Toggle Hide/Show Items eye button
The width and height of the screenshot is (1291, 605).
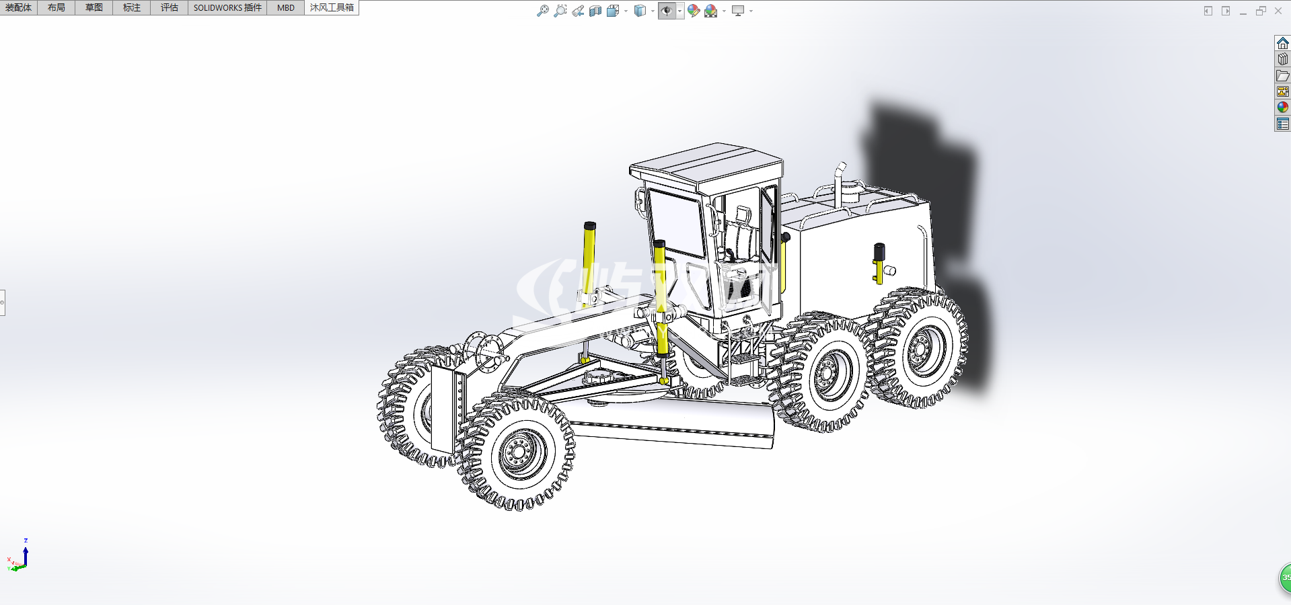pos(667,11)
